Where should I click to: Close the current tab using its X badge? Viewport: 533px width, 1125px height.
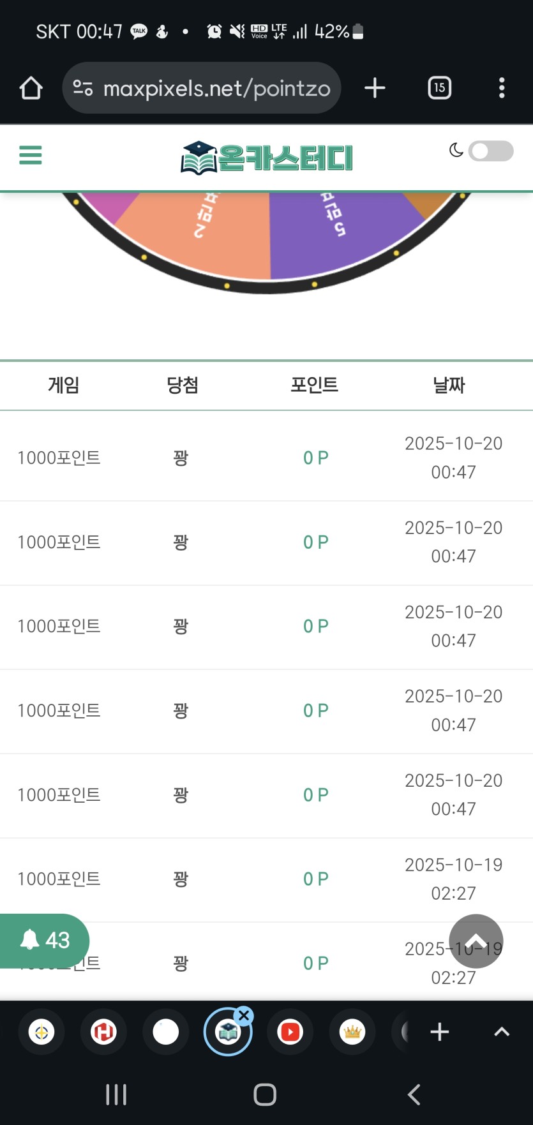pyautogui.click(x=244, y=1015)
